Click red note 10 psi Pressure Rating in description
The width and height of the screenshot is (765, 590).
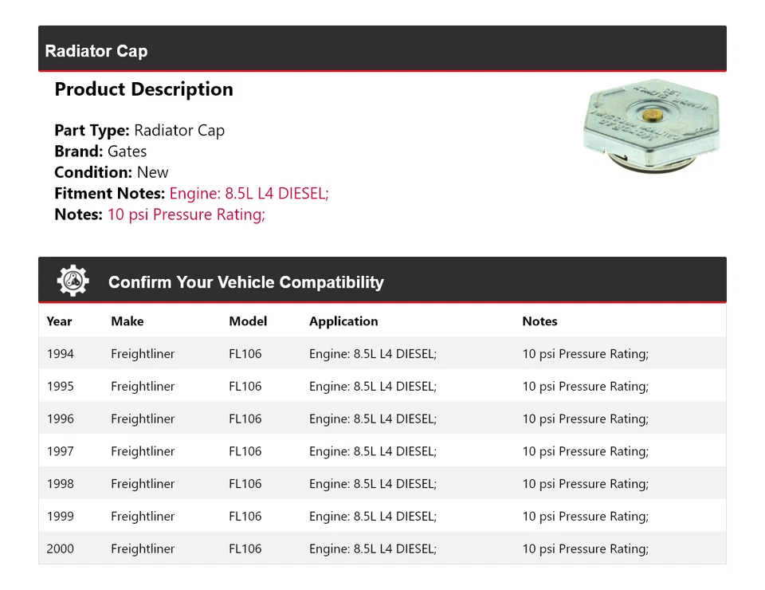tap(186, 214)
